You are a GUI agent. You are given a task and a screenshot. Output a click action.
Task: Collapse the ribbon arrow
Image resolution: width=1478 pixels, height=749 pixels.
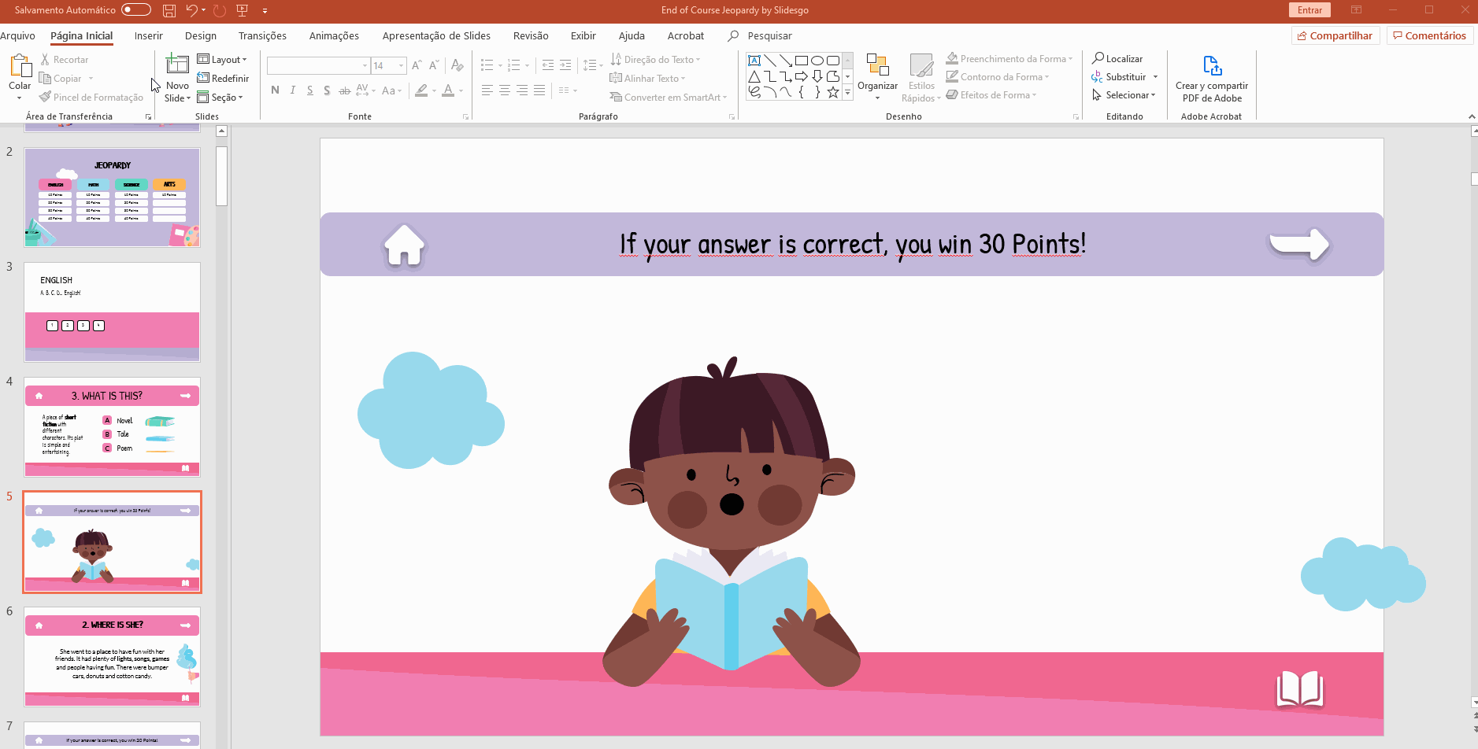click(x=1471, y=116)
